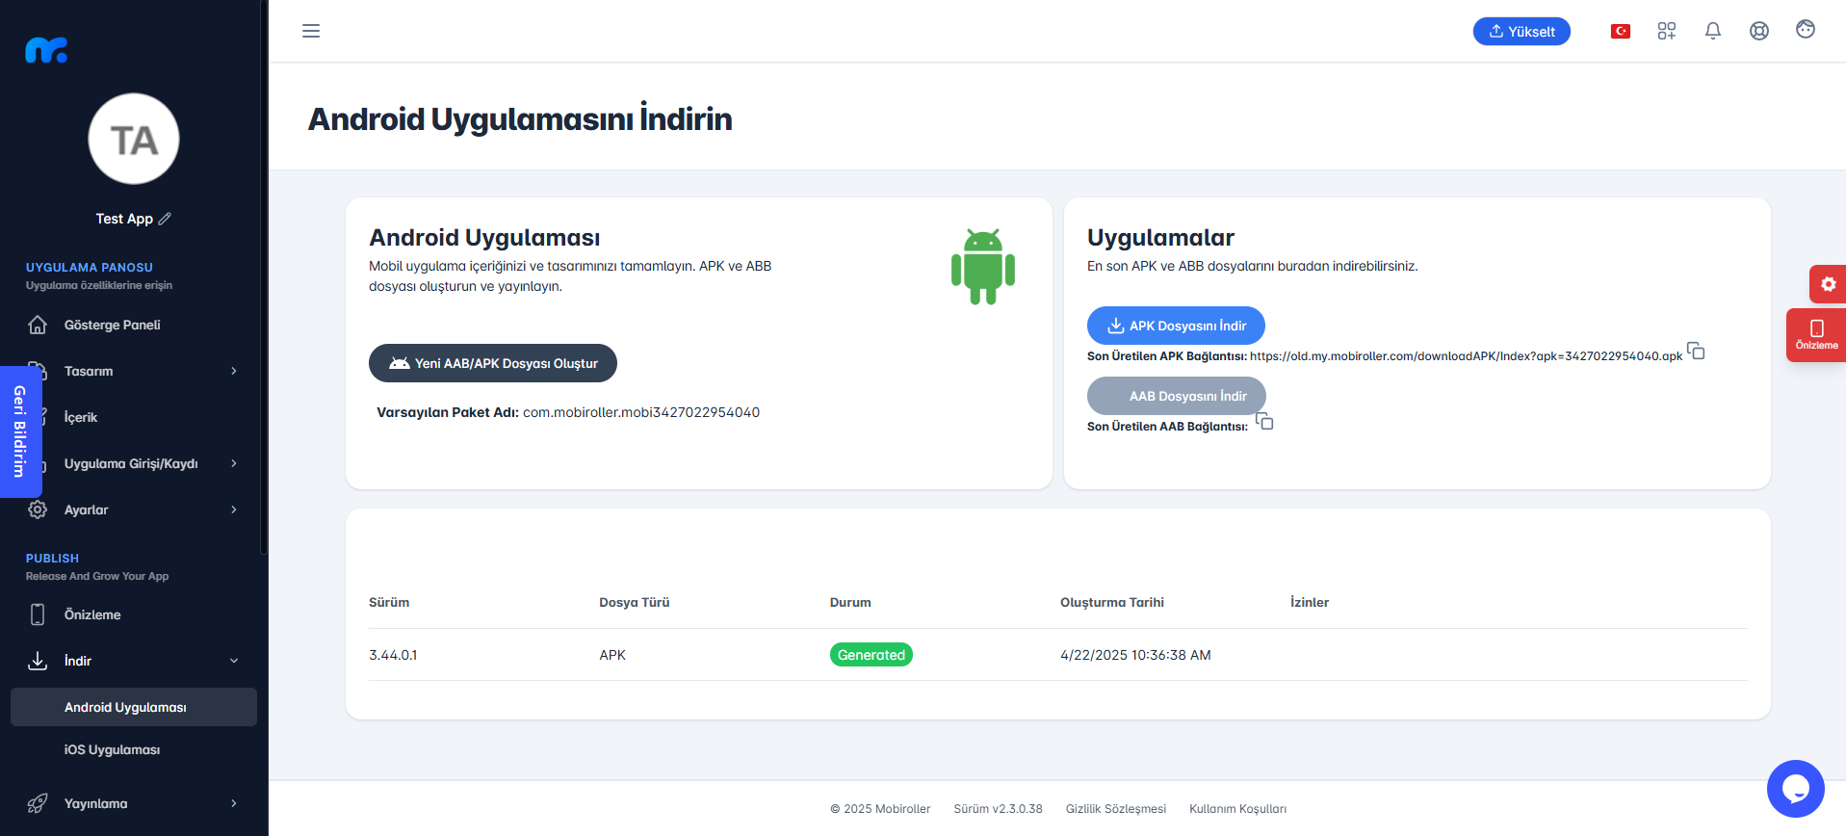Toggle the hamburger menu icon
This screenshot has width=1846, height=836.
click(311, 31)
